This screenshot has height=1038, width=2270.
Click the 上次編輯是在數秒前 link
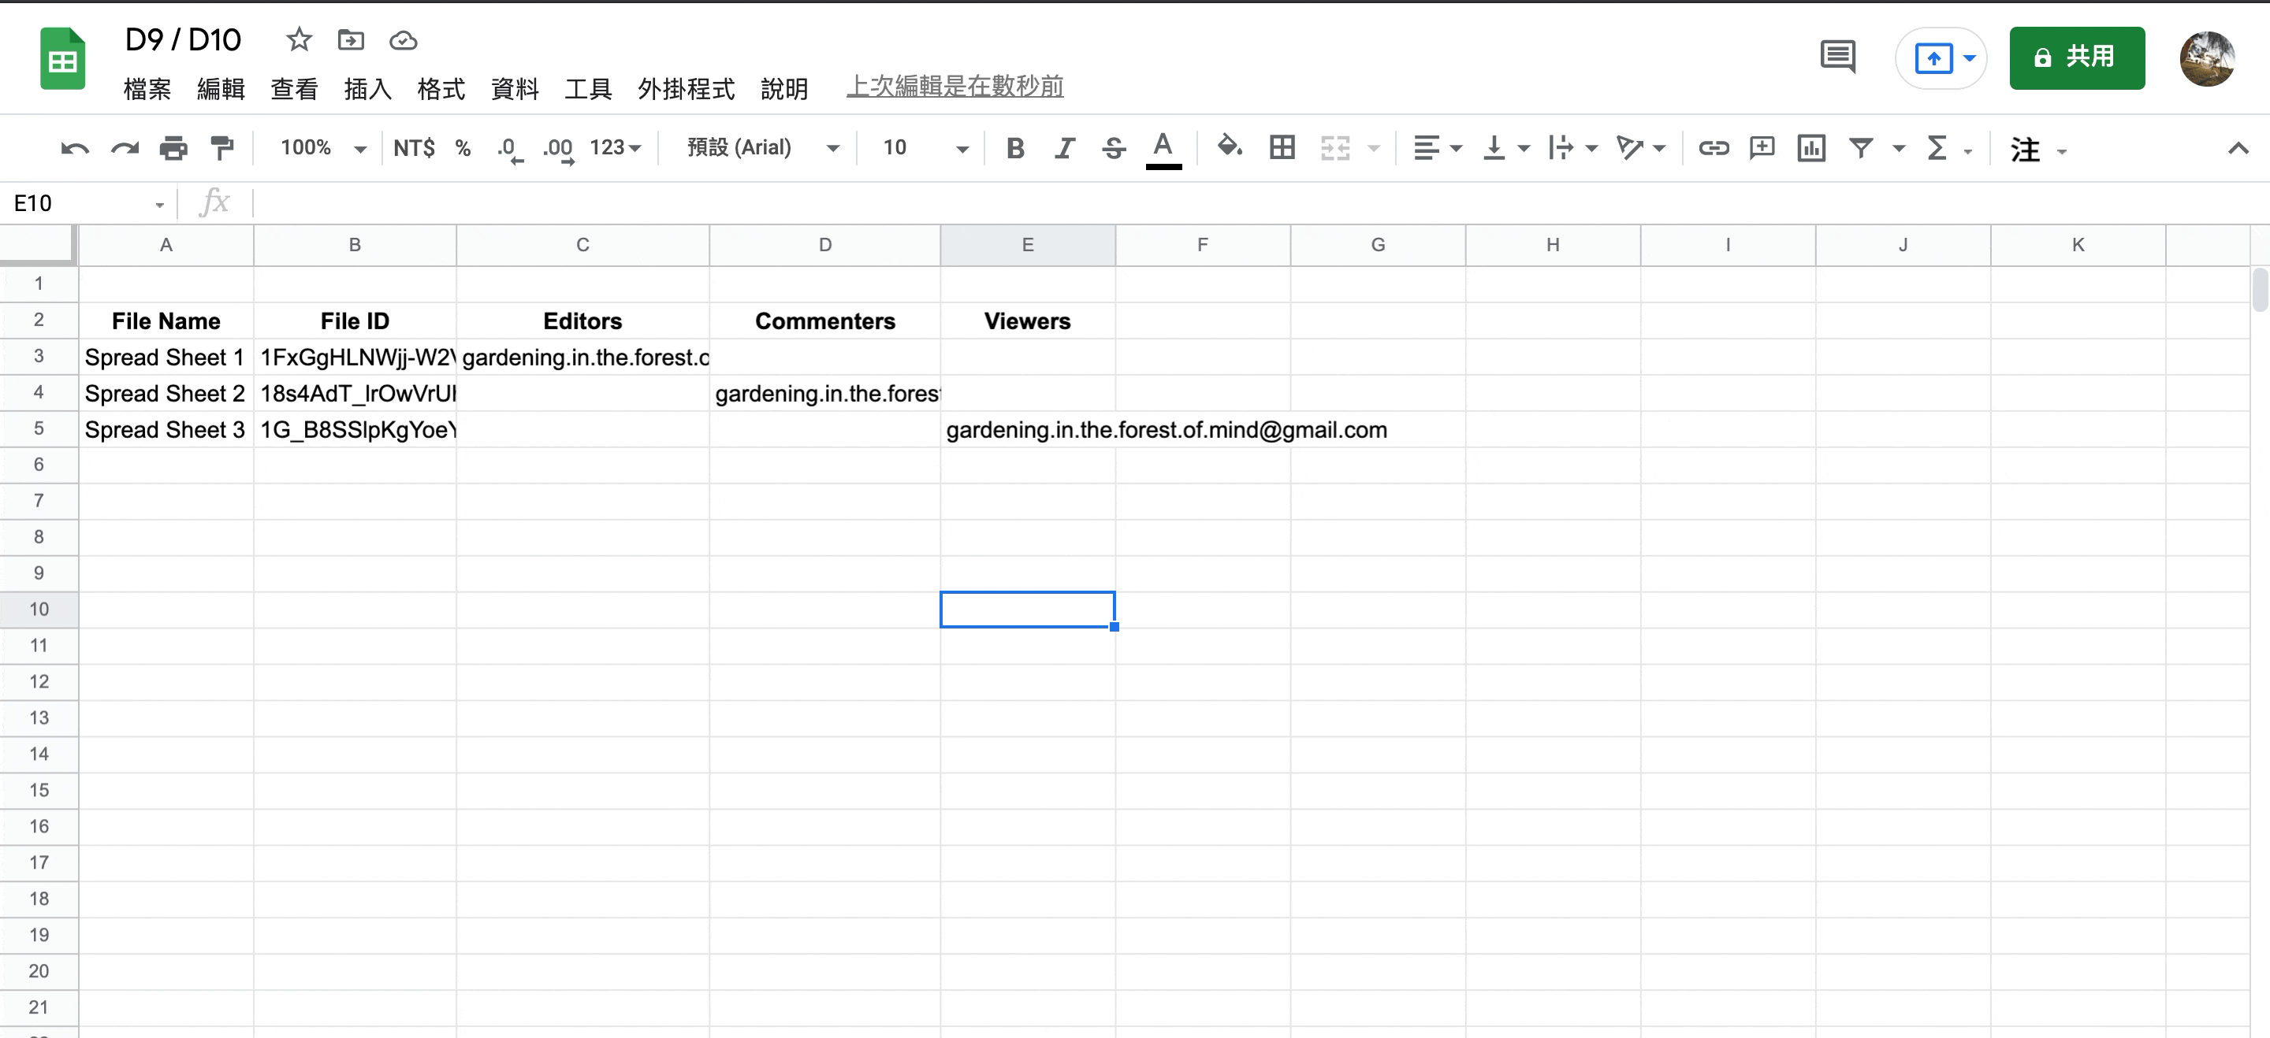pos(955,87)
